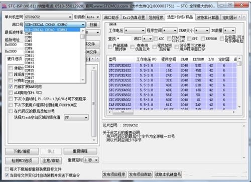The height and width of the screenshot is (182, 251).
Task: Select COM8 in the port list
Action: click(x=52, y=45)
